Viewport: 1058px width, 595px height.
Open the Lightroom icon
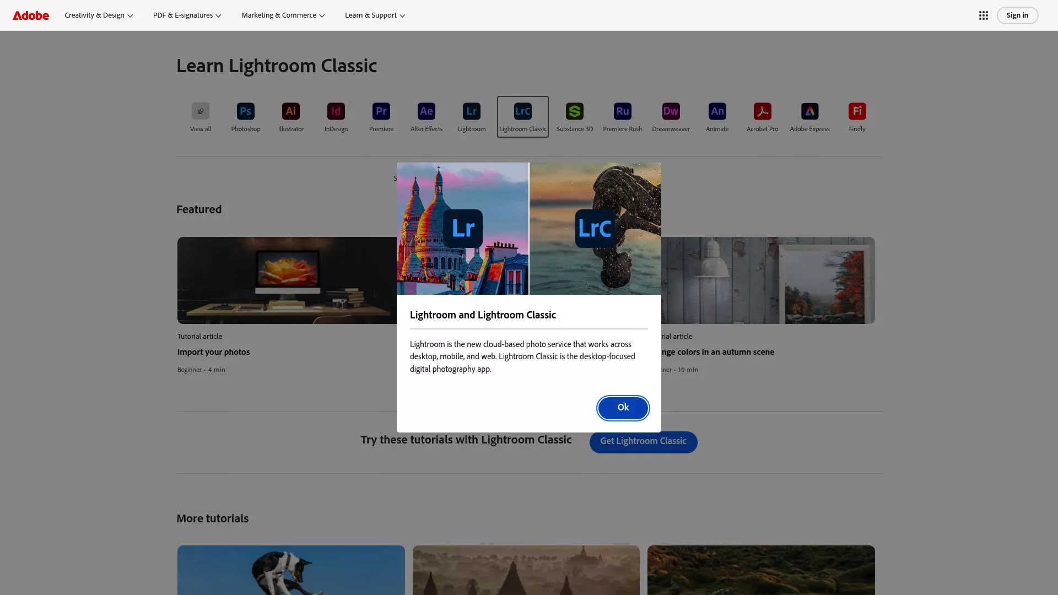(471, 111)
